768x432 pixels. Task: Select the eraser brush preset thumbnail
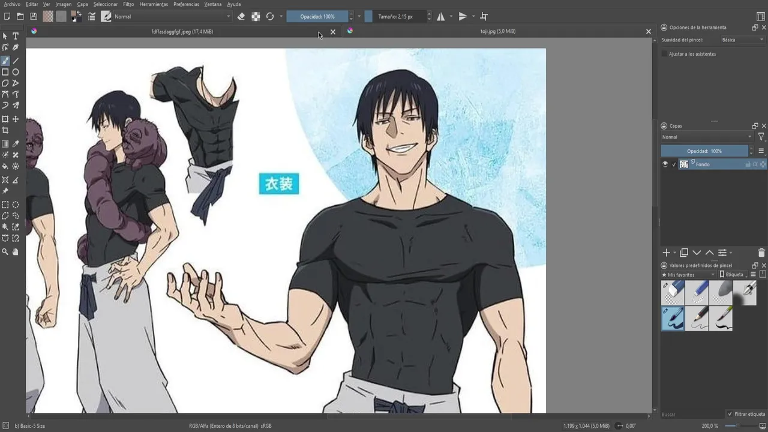click(673, 293)
